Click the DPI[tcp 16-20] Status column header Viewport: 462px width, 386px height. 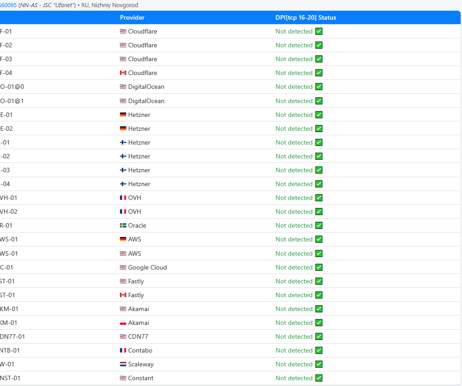coord(306,18)
